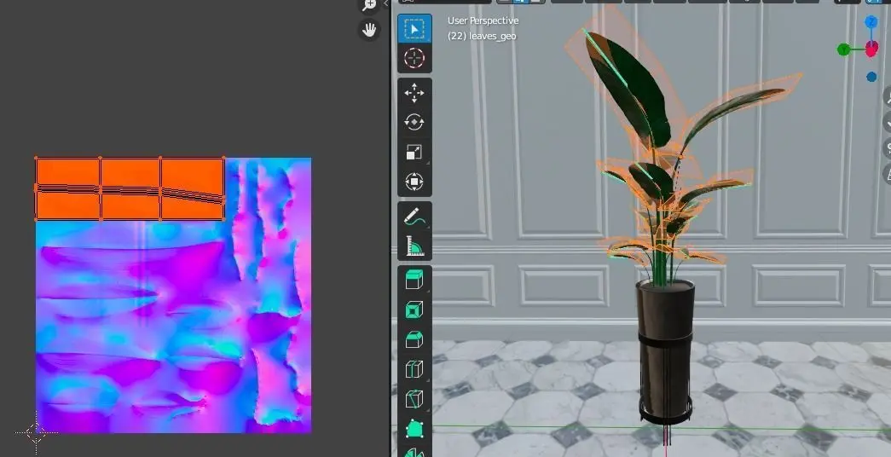
Task: Click the 2D cursor crosshair in UV editor
Action: tap(37, 432)
